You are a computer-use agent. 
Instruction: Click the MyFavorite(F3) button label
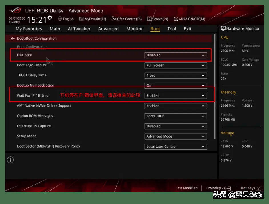[x=95, y=19]
